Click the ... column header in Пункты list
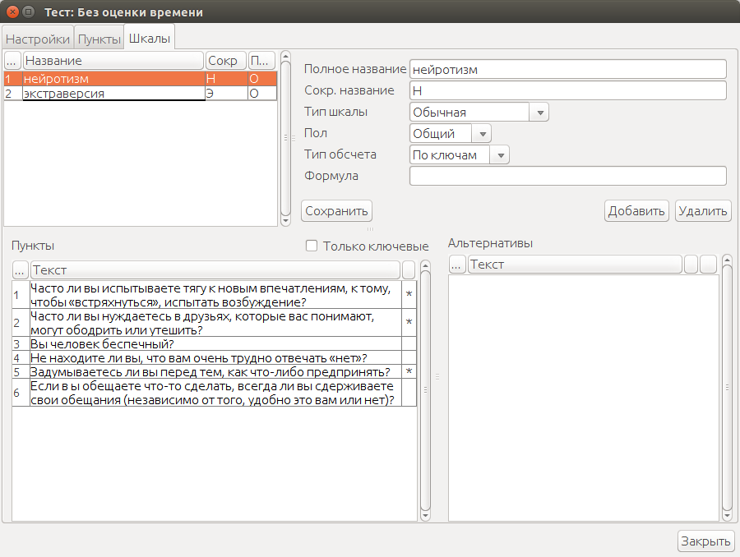 [x=20, y=270]
